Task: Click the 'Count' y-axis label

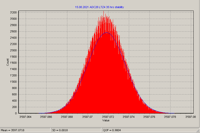Action: pos(8,62)
